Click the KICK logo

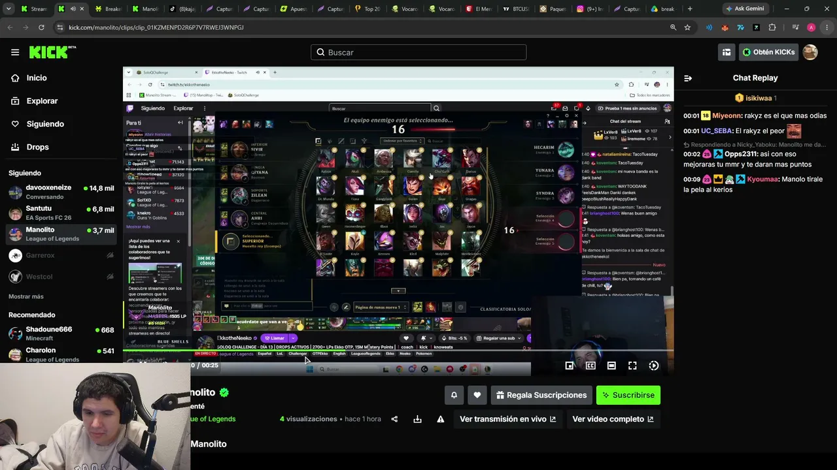pos(52,52)
